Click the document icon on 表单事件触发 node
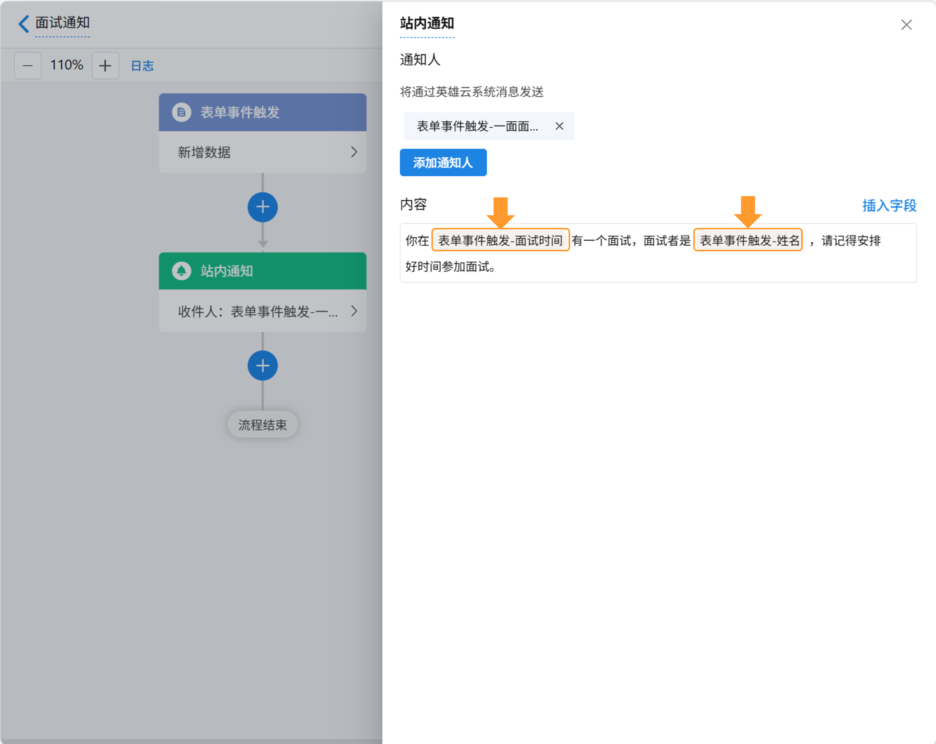Screen dimensions: 936x744 tap(181, 112)
